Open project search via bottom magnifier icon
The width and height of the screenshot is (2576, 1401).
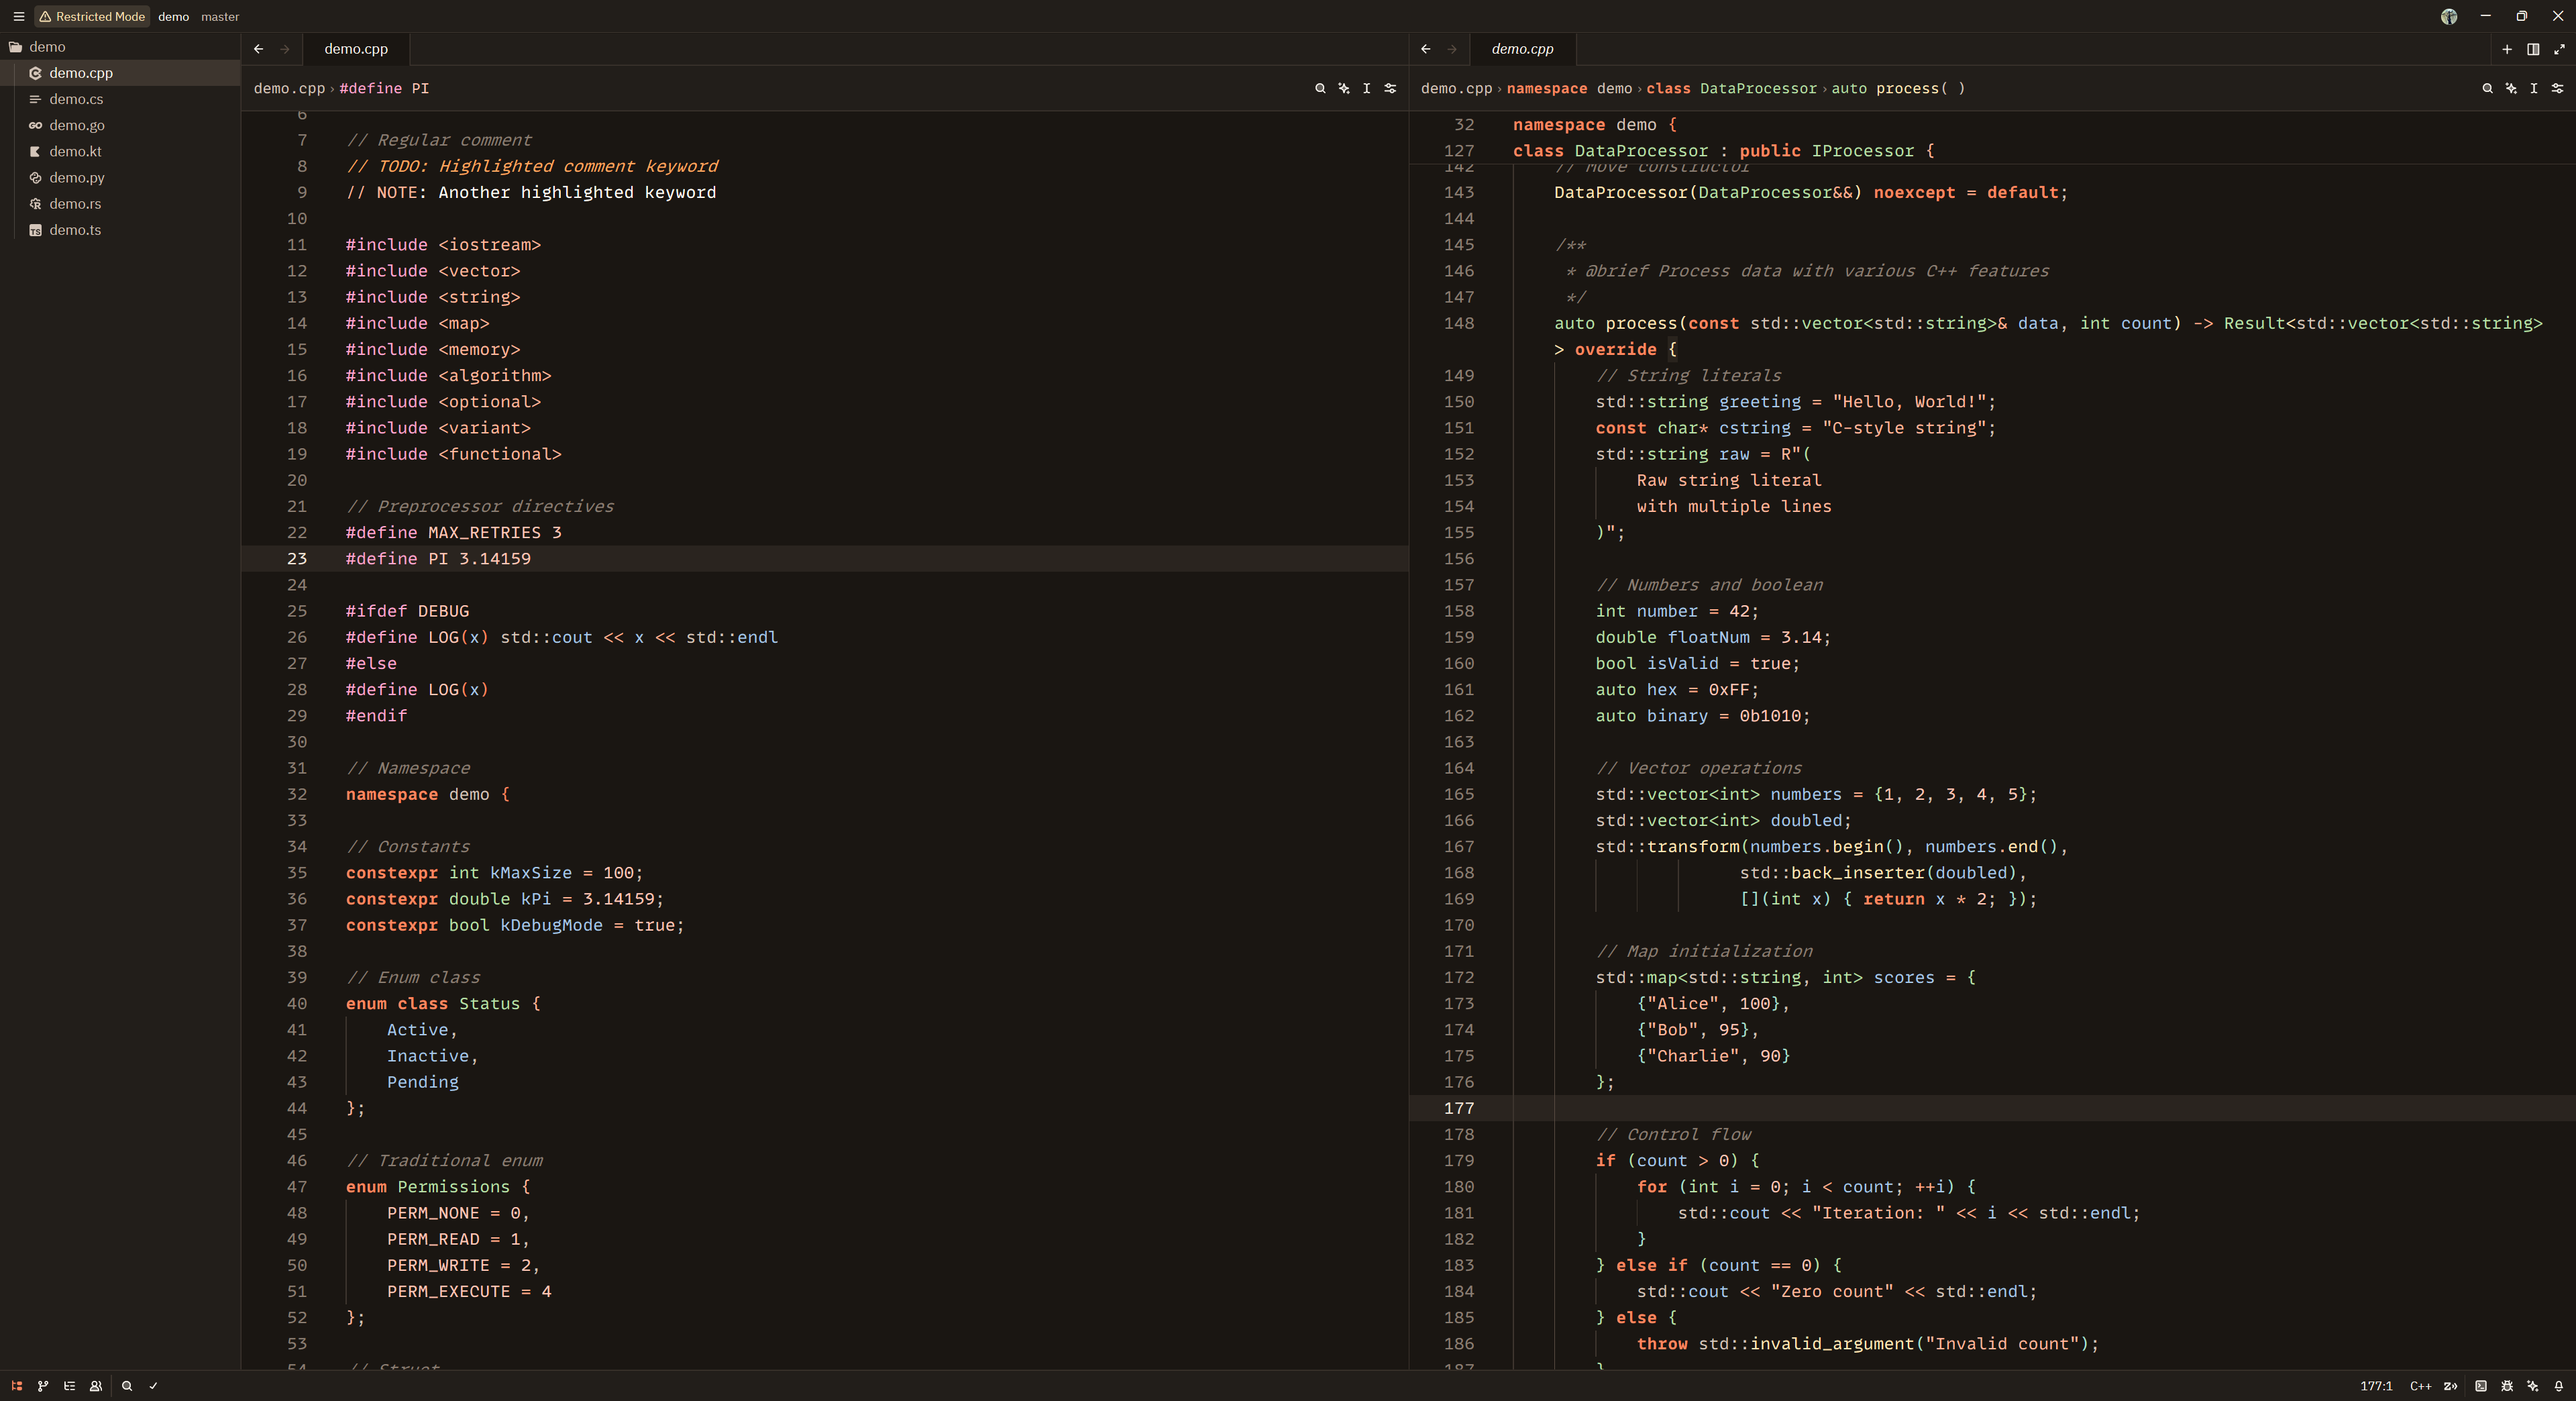127,1386
